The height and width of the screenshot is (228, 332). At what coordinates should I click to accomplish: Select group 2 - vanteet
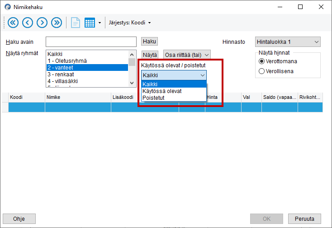pyautogui.click(x=87, y=68)
